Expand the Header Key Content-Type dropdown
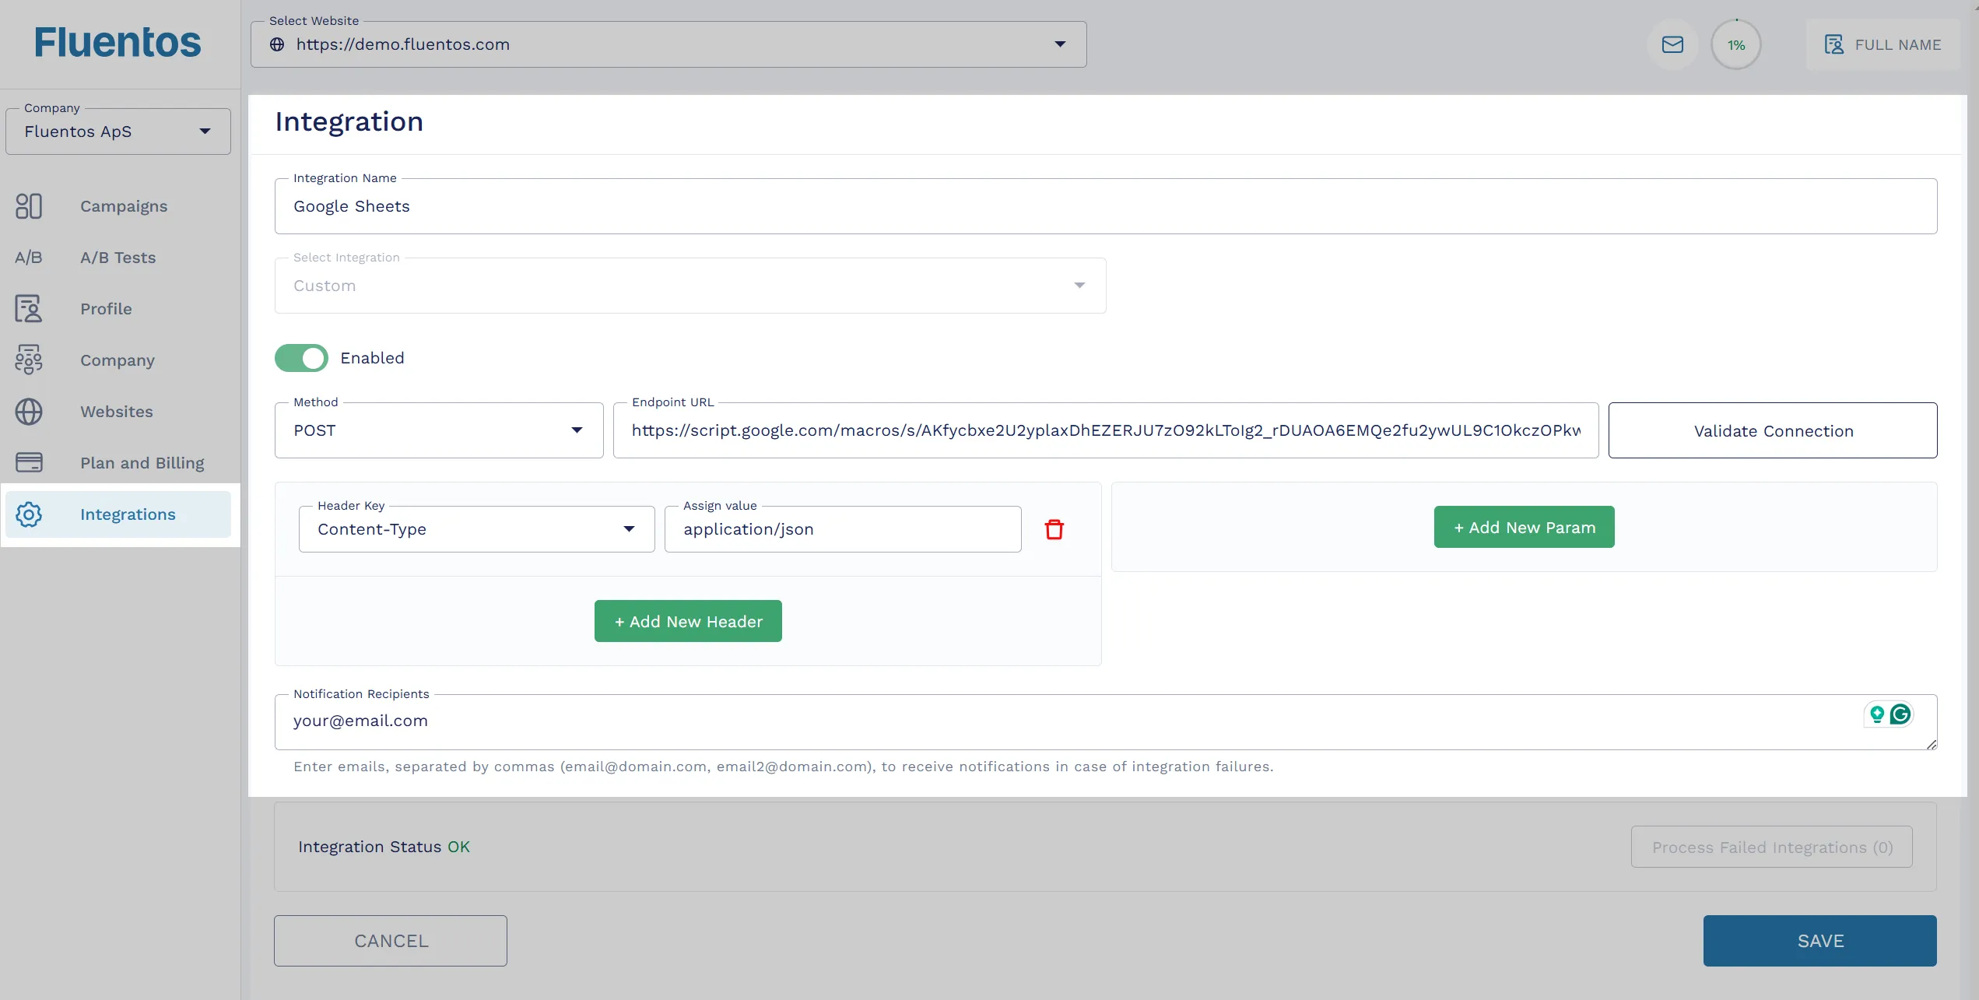The image size is (1979, 1000). [627, 528]
